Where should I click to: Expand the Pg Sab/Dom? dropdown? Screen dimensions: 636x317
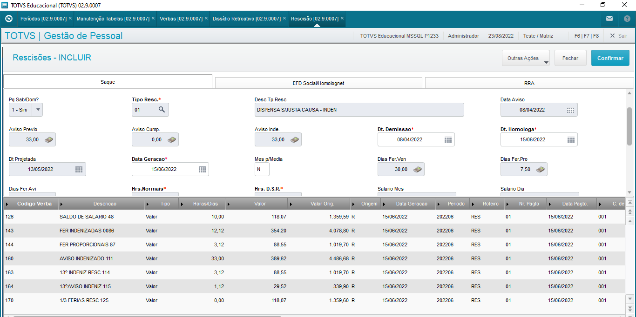coord(38,110)
